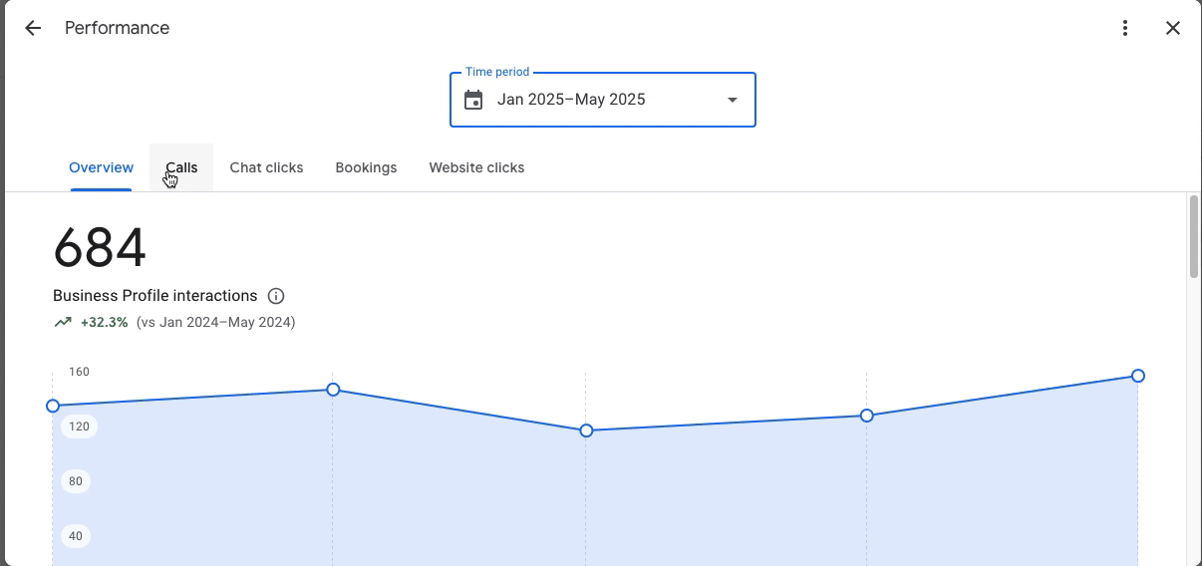Image resolution: width=1202 pixels, height=566 pixels.
Task: Switch to the Website clicks tab
Action: tap(476, 167)
